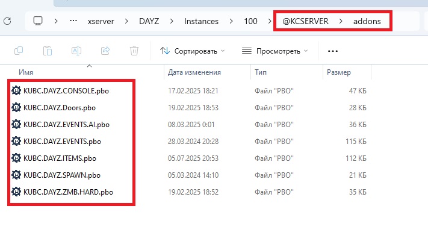428x241 pixels.
Task: Click date 28.03.2024 20:28
Action: tap(193, 142)
